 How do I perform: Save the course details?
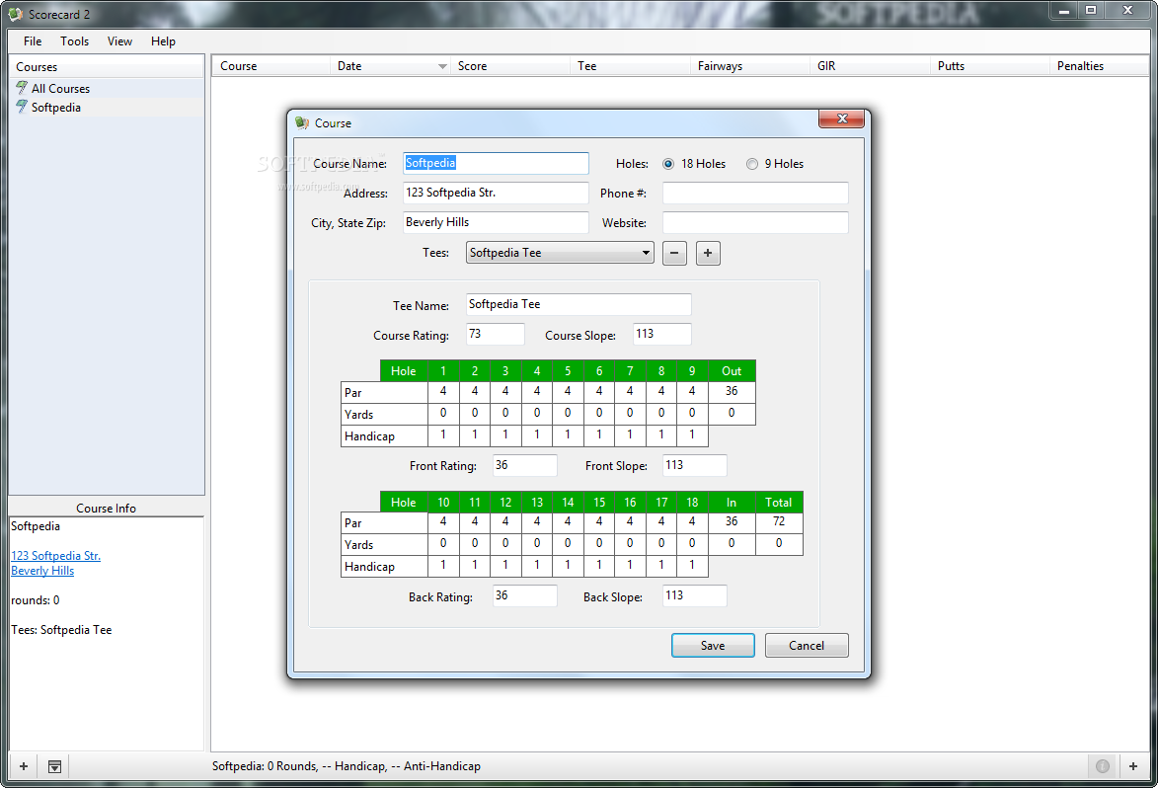click(x=713, y=646)
